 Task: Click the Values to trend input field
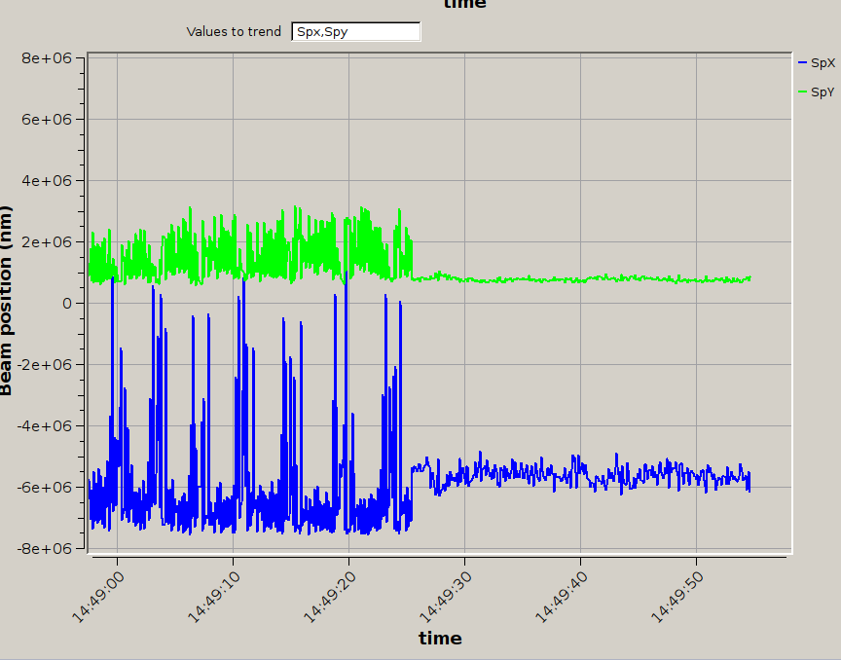coord(355,32)
